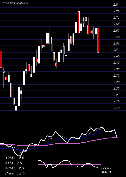
Task: Click the Price : 2.5 readout
Action: (15, 173)
